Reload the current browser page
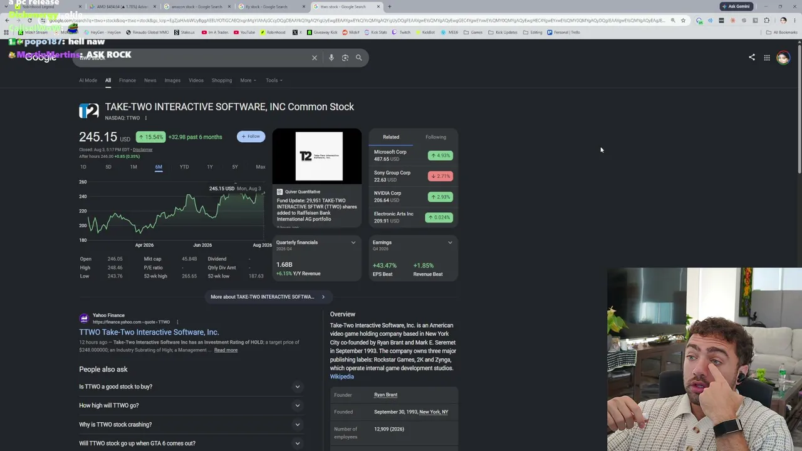This screenshot has width=802, height=451. click(x=29, y=21)
